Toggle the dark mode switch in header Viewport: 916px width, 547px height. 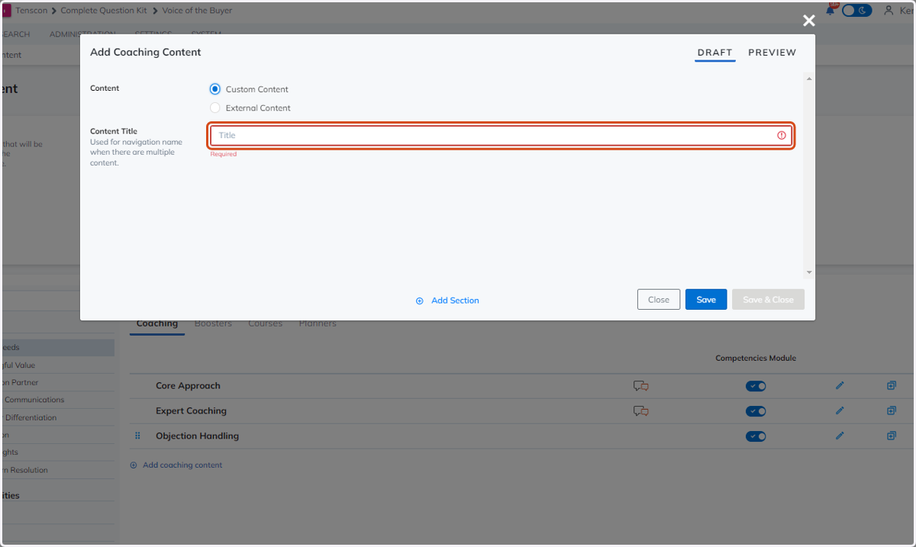pyautogui.click(x=856, y=11)
